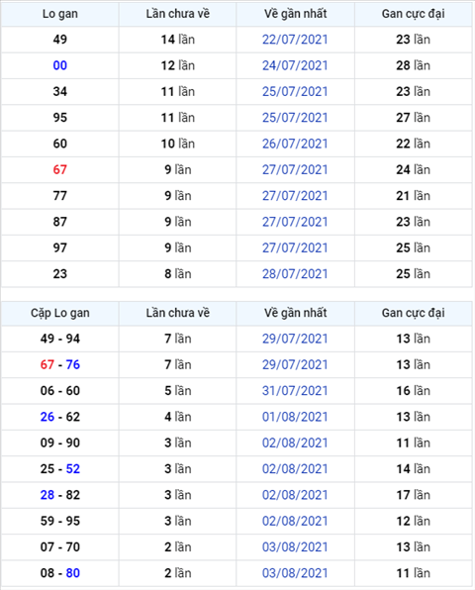Open the 02/08/2021 link in row 09 - 90
Viewport: 475px width, 590px height.
(x=295, y=442)
